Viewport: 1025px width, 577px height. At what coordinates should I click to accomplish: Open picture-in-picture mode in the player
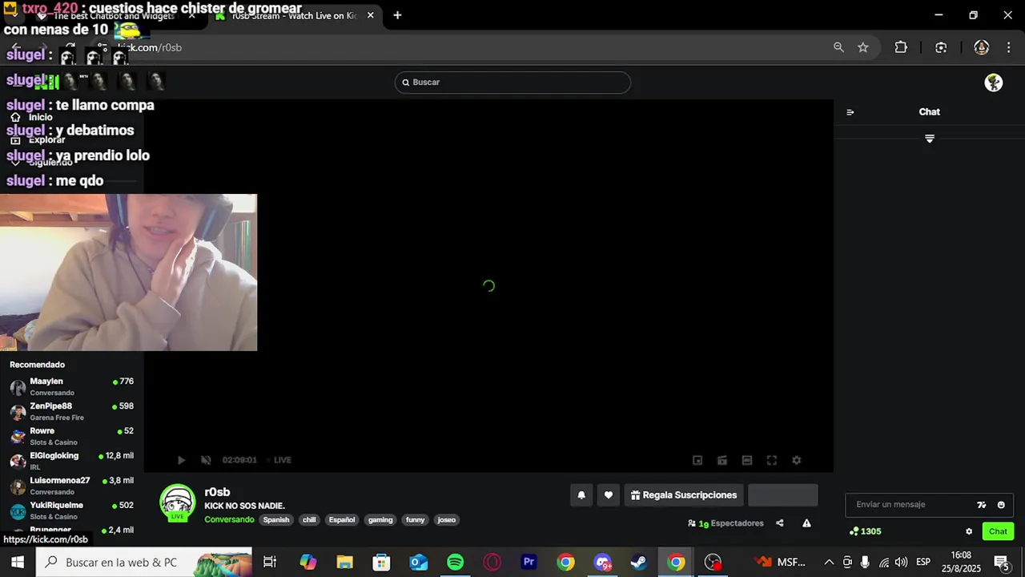[697, 460]
